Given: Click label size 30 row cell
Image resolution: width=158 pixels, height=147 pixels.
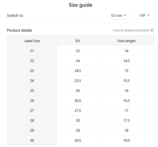Looking at the screenshot, I should (32, 140).
